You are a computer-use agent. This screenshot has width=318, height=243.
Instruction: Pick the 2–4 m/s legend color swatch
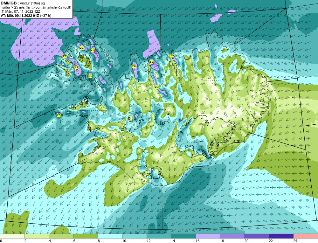[x=37, y=236]
